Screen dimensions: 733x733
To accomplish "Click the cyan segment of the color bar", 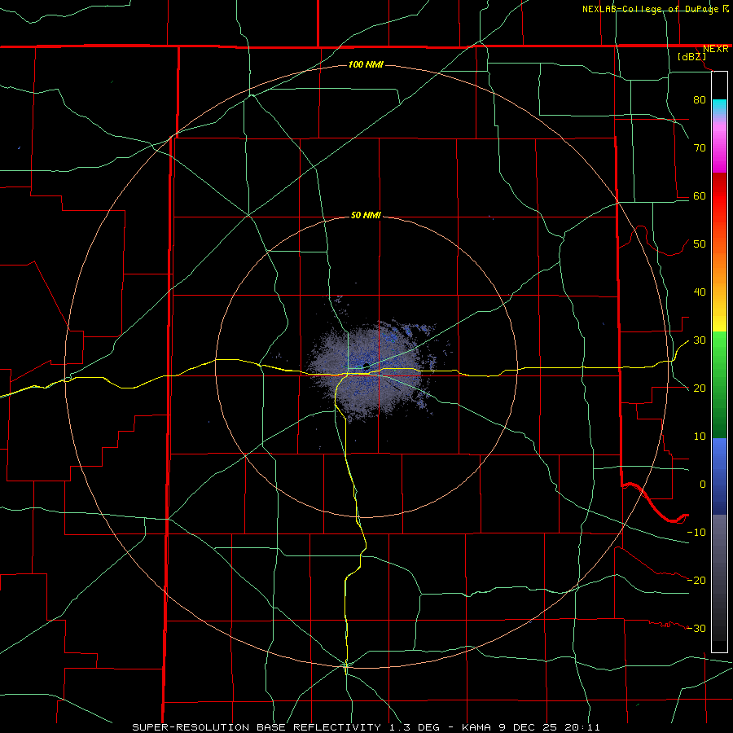I will tap(719, 107).
